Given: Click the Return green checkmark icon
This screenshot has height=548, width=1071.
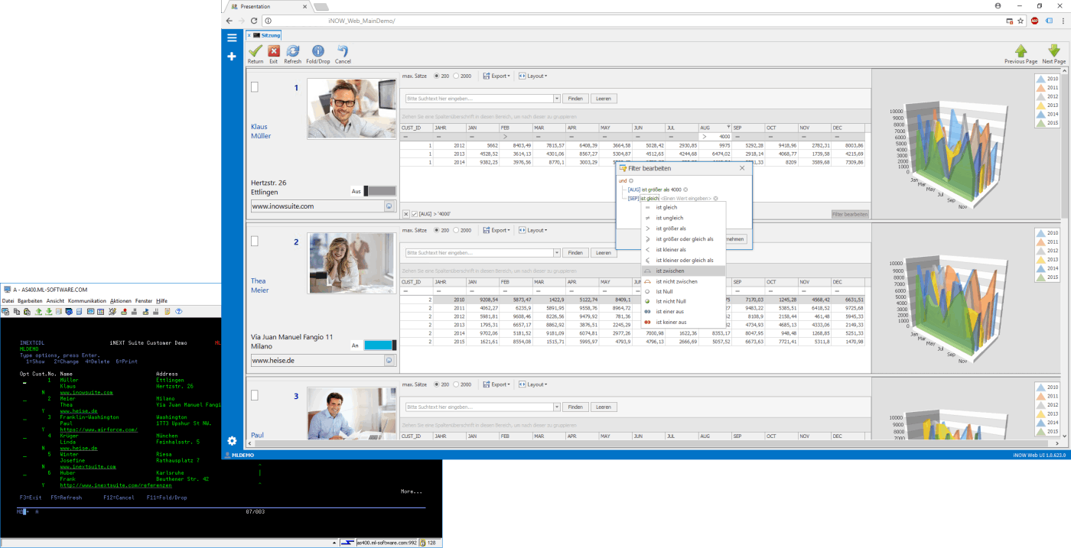Looking at the screenshot, I should click(256, 51).
